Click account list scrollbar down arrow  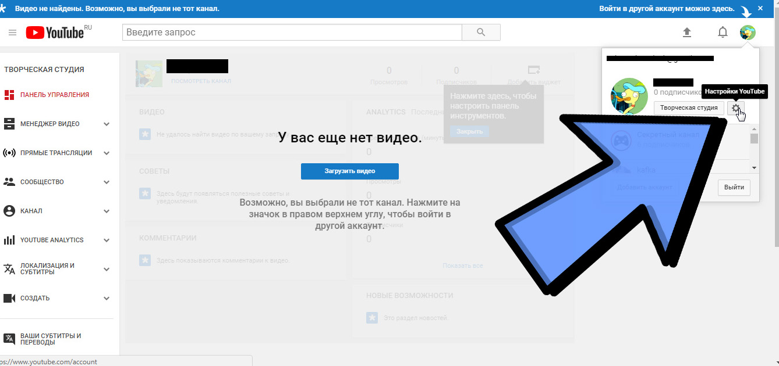point(754,168)
